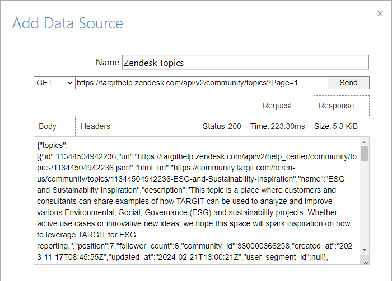The width and height of the screenshot is (392, 281).
Task: Click the dropdown arrow next to GET
Action: pos(69,83)
